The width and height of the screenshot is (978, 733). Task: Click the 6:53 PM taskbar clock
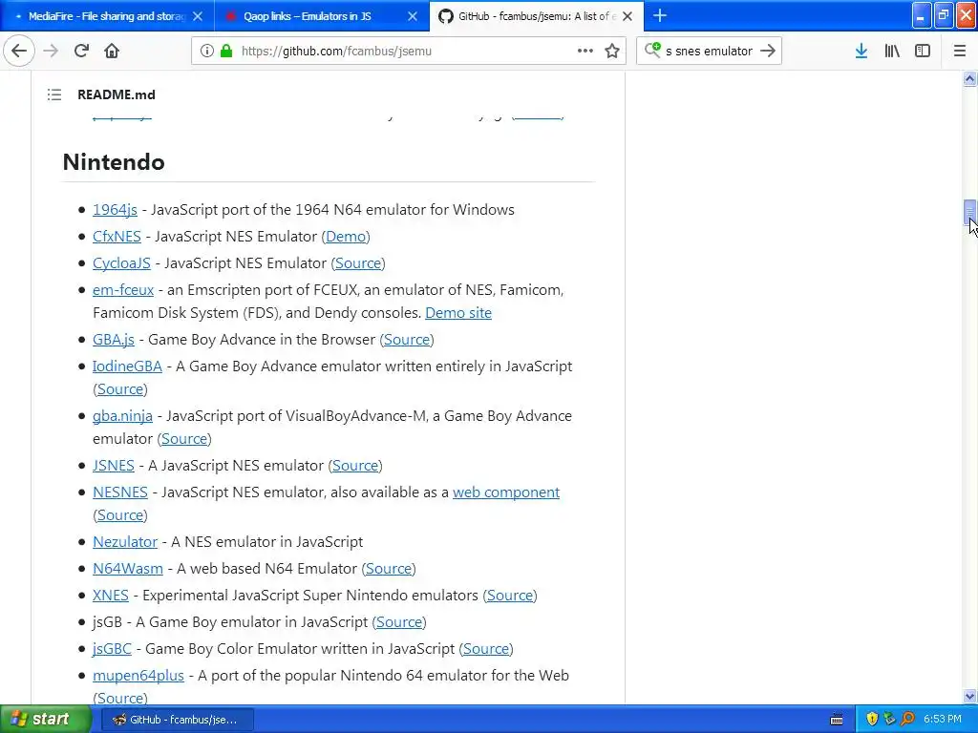click(943, 720)
